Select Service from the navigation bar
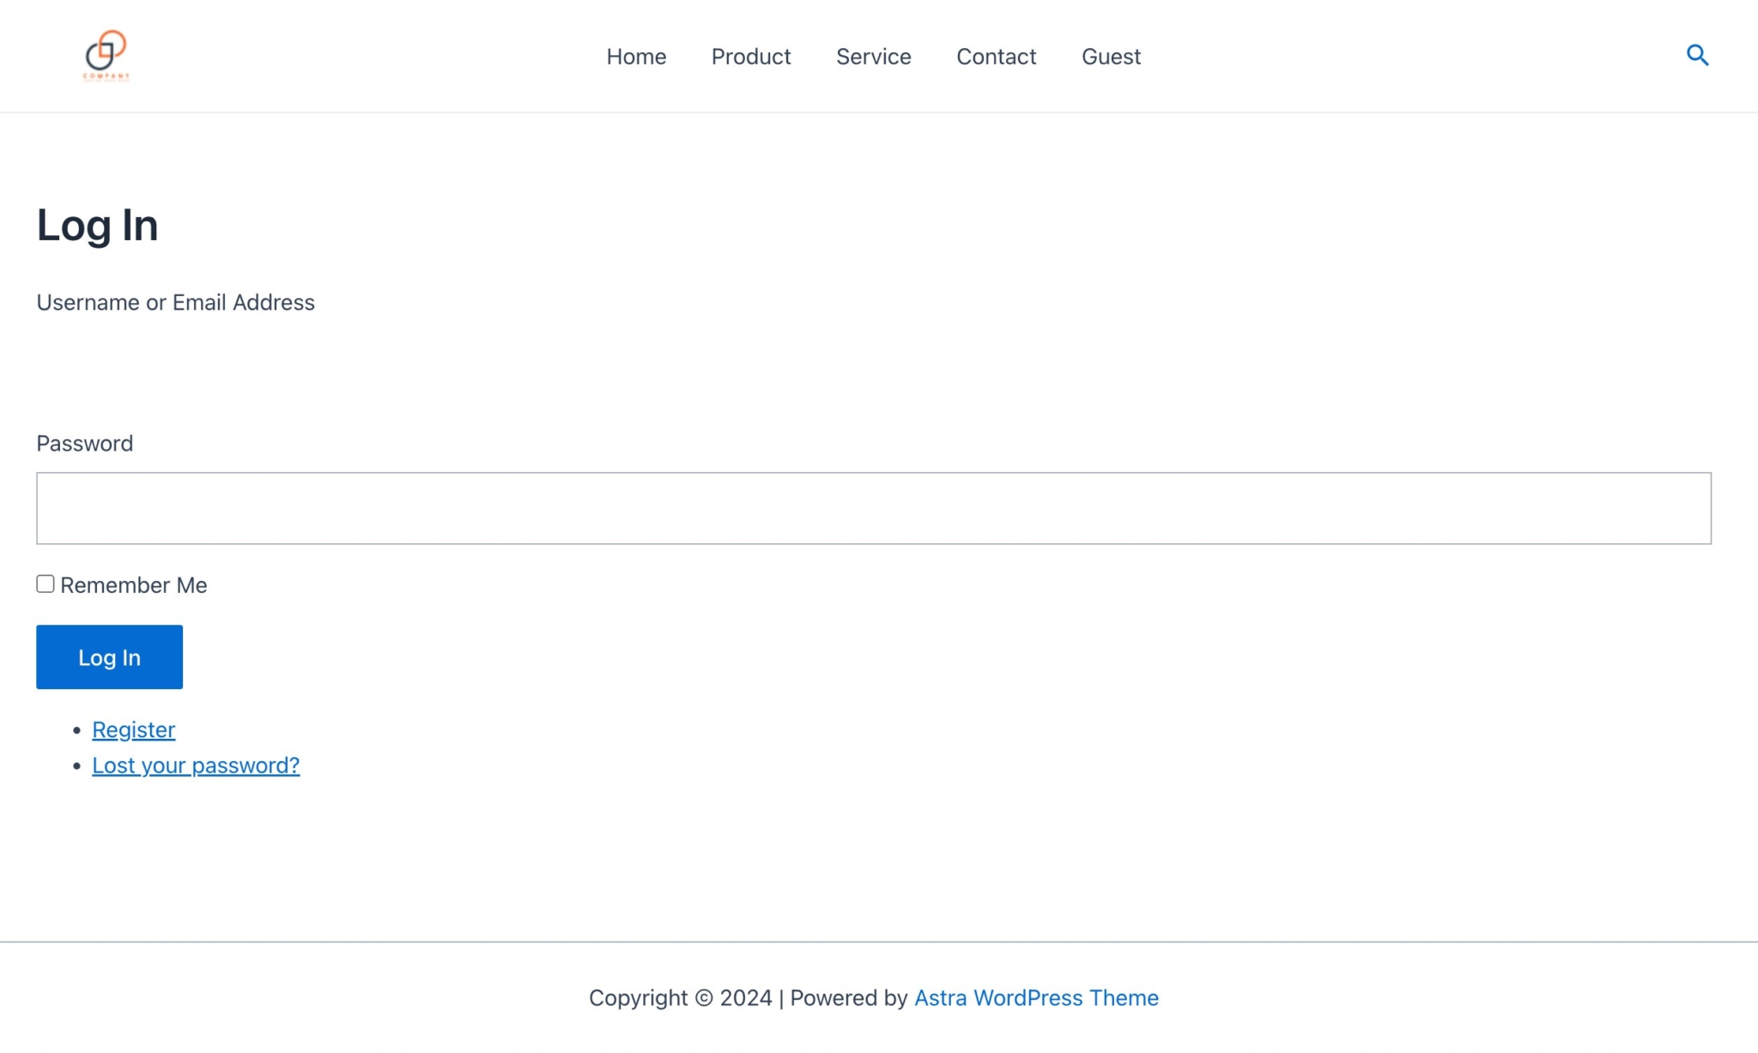The image size is (1758, 1053). coord(873,57)
